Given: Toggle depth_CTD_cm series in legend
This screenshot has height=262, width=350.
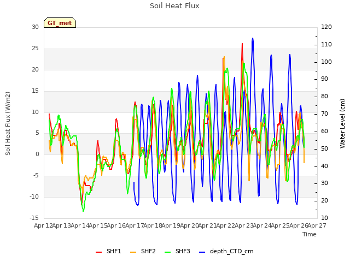Looking at the screenshot, I should (226, 251).
